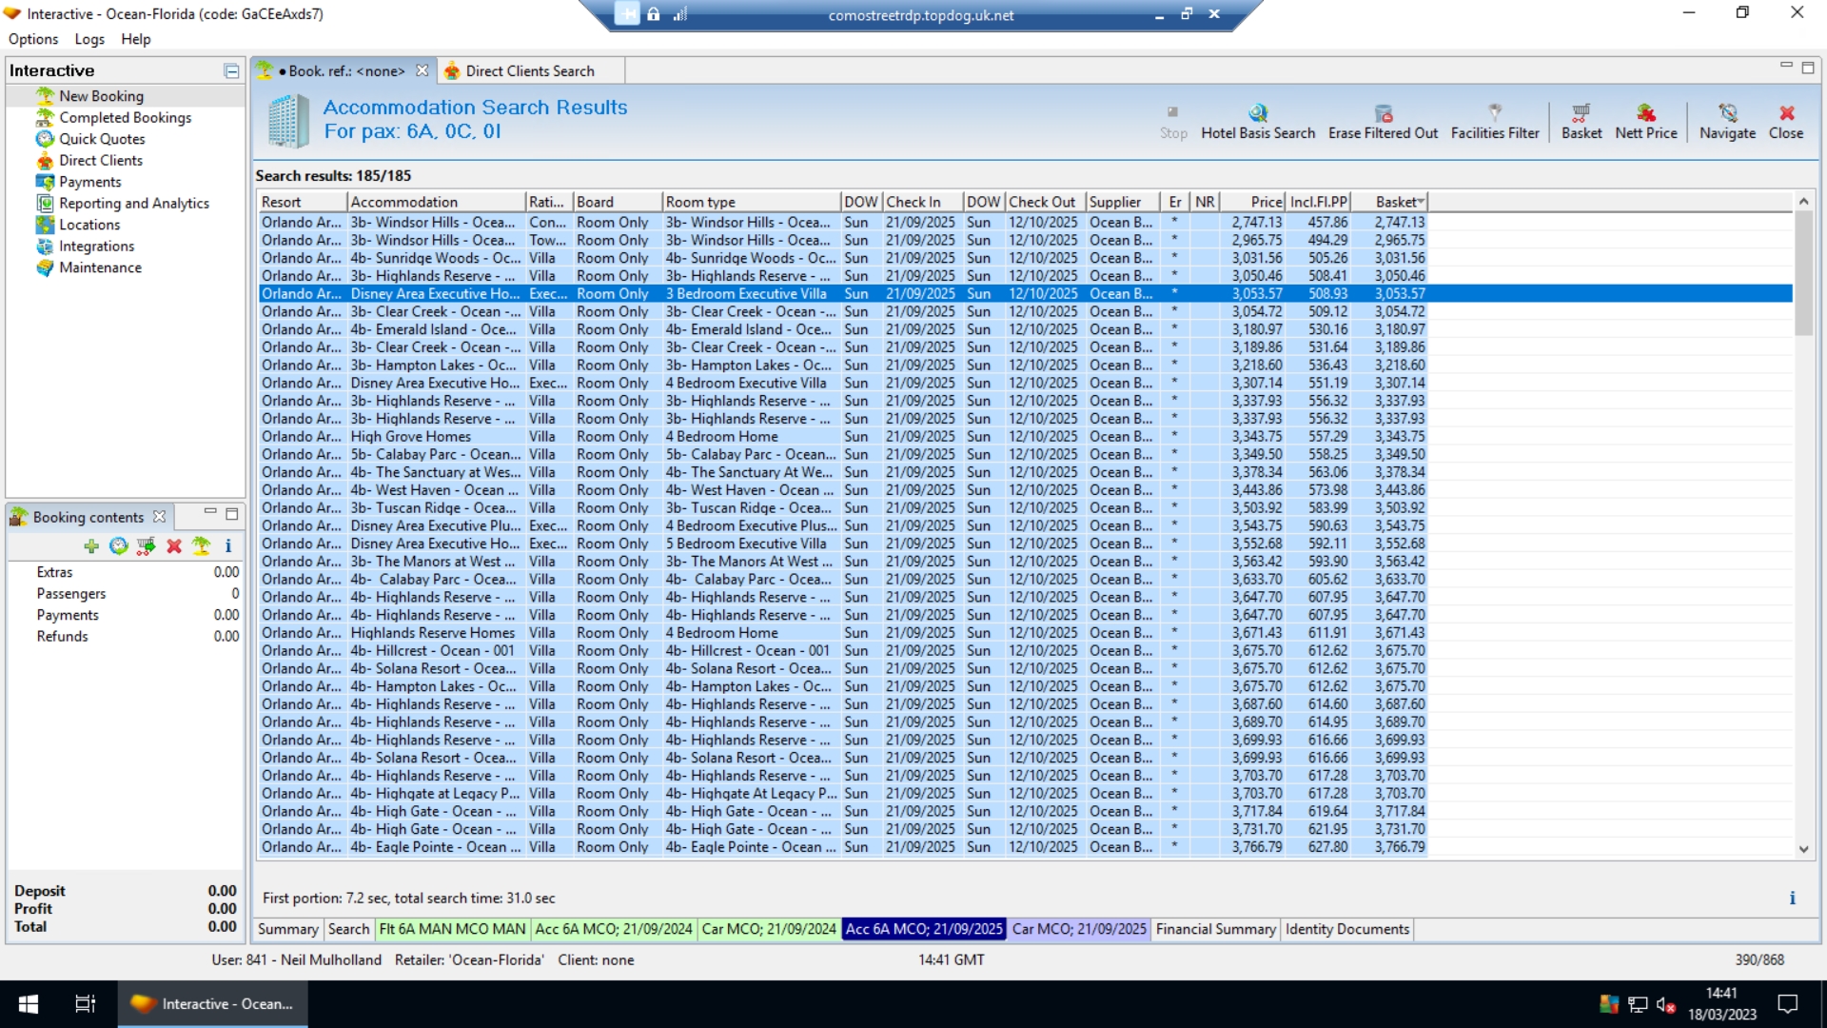
Task: Click the Basket column sort arrow
Action: click(x=1421, y=202)
